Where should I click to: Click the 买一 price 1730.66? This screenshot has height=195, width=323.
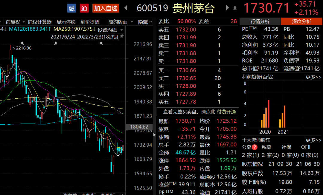[186, 70]
